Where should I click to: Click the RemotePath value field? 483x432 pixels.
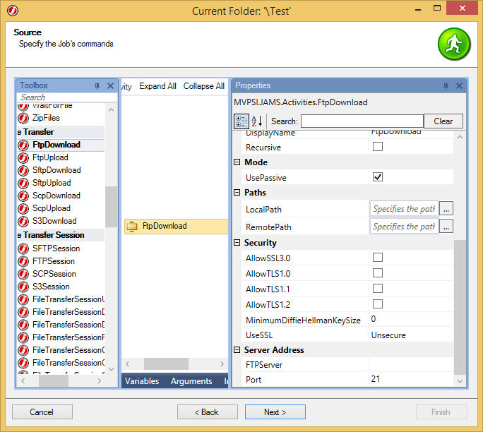[x=404, y=227]
